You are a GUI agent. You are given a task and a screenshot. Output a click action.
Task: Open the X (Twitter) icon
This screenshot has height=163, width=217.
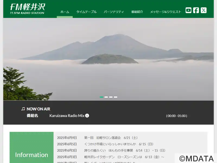204,10
